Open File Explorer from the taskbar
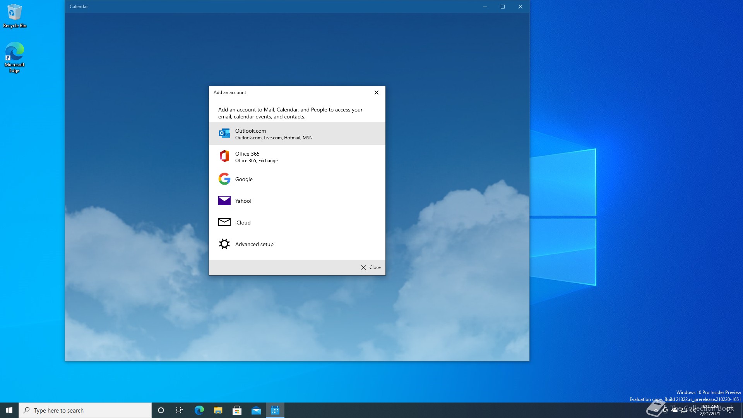Image resolution: width=743 pixels, height=418 pixels. coord(218,410)
